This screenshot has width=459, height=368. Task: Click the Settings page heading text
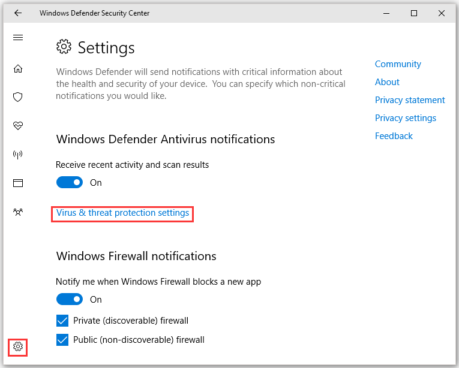point(106,48)
